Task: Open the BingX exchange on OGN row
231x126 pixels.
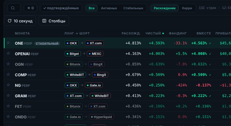Action: coord(97,64)
